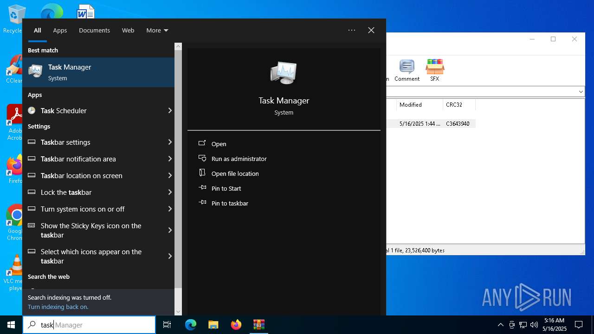594x334 pixels.
Task: Click the large Task Manager preview icon
Action: point(284,73)
